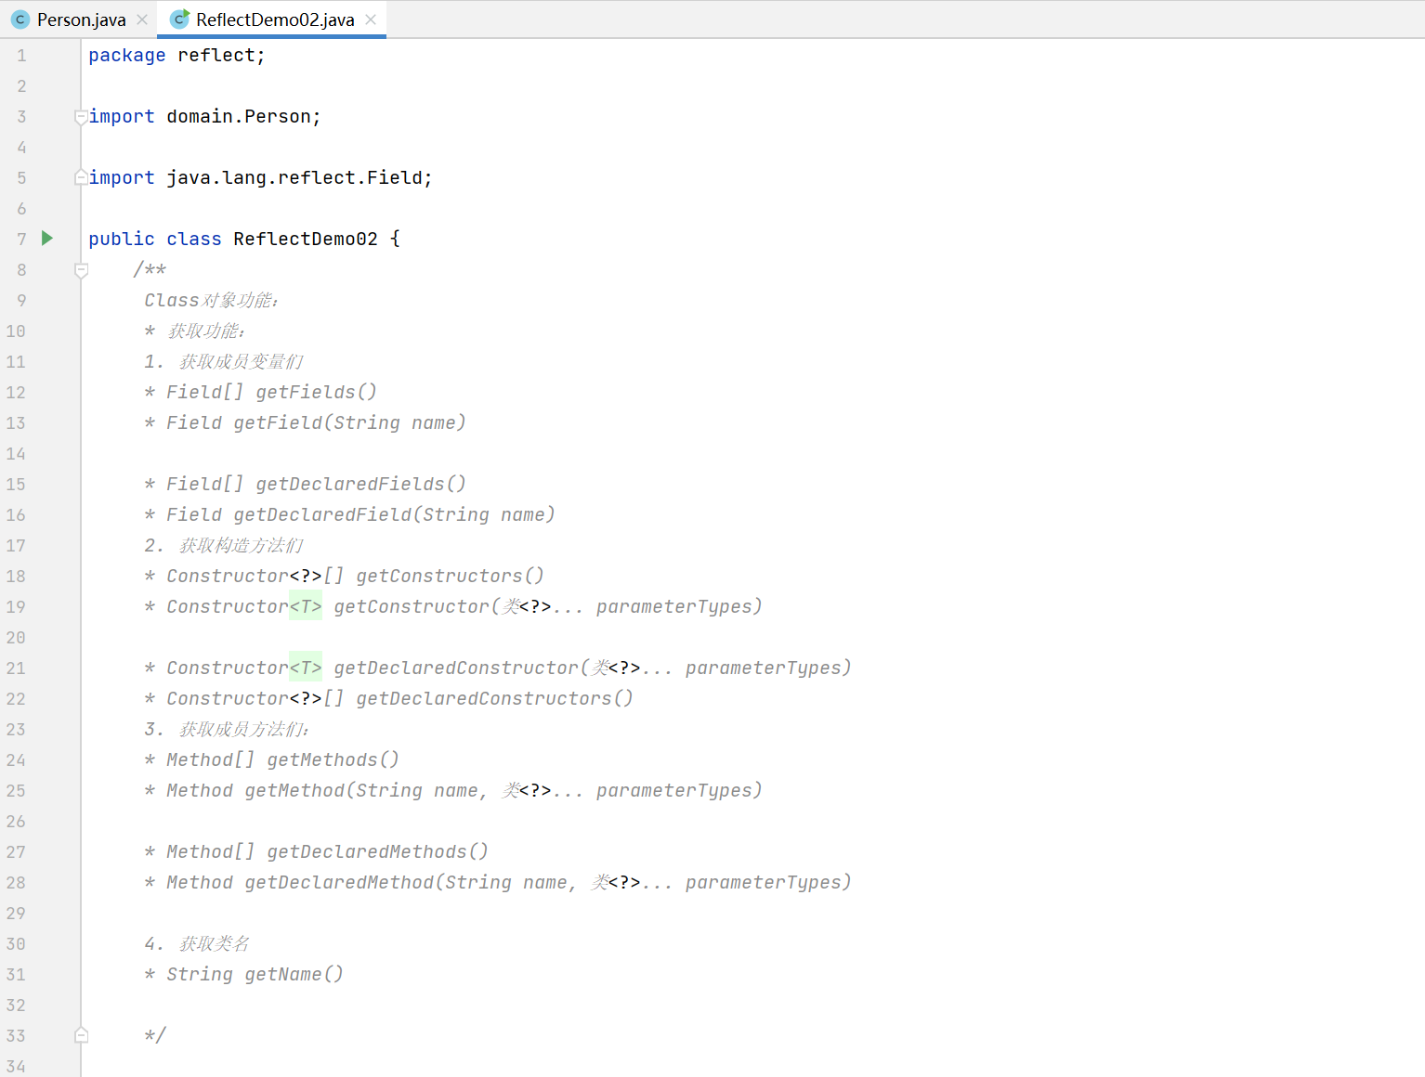Close the ReflectDemo02.java tab
This screenshot has width=1425, height=1077.
pyautogui.click(x=371, y=19)
